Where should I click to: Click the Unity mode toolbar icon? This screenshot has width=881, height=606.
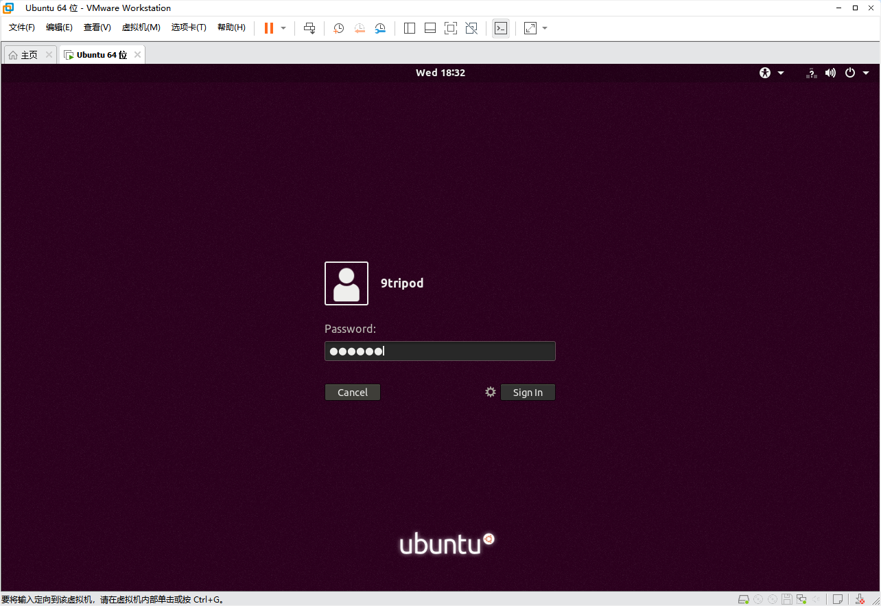click(x=471, y=28)
